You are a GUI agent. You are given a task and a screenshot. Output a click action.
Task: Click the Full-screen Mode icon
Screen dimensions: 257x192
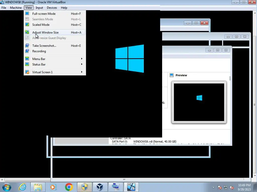[27, 13]
